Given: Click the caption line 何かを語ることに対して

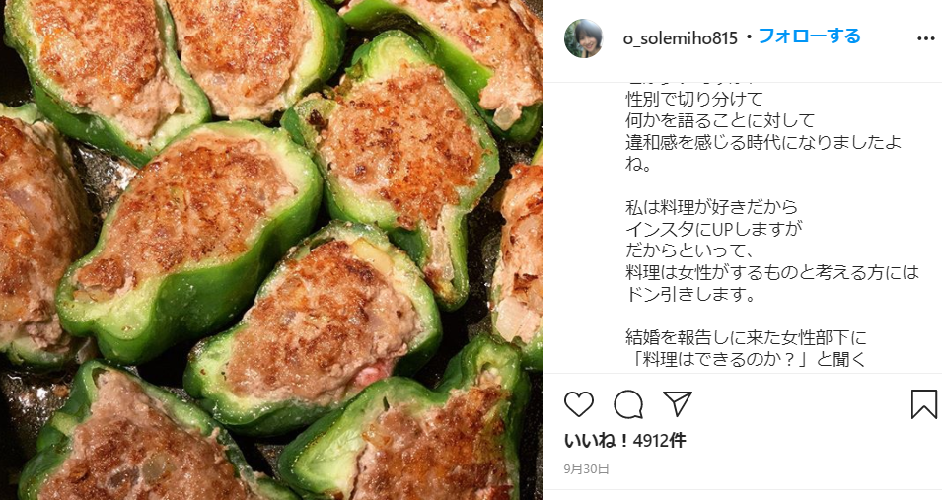Looking at the screenshot, I should [x=720, y=120].
